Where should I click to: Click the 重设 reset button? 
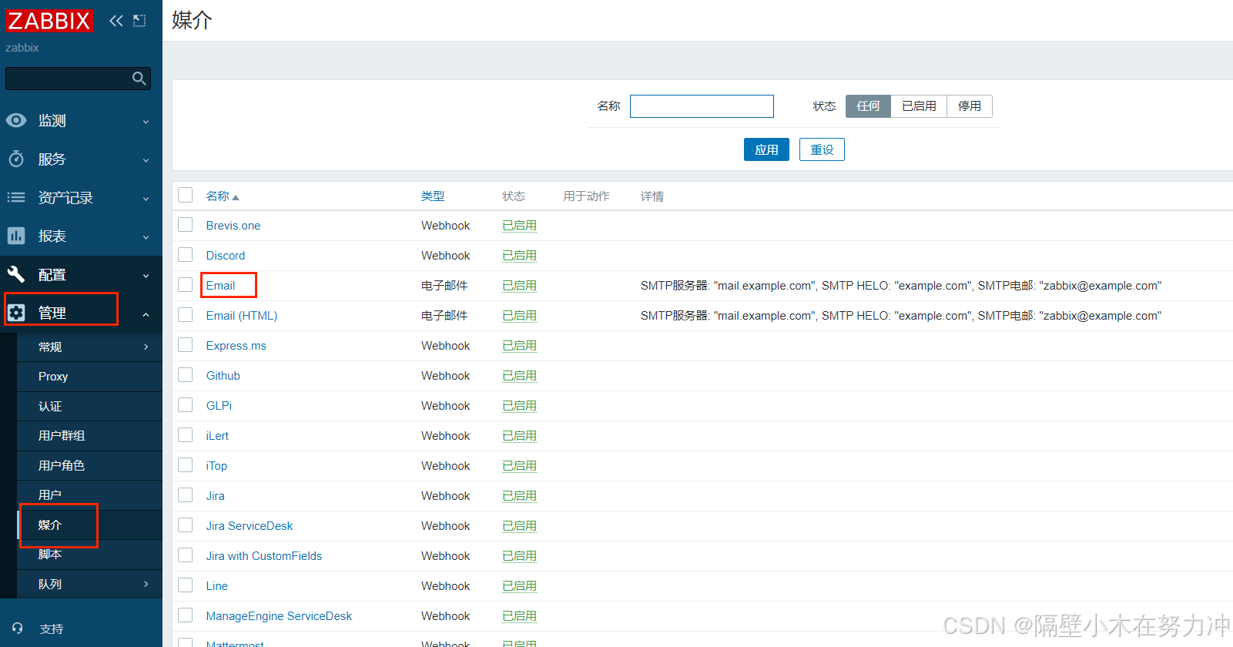[x=822, y=149]
